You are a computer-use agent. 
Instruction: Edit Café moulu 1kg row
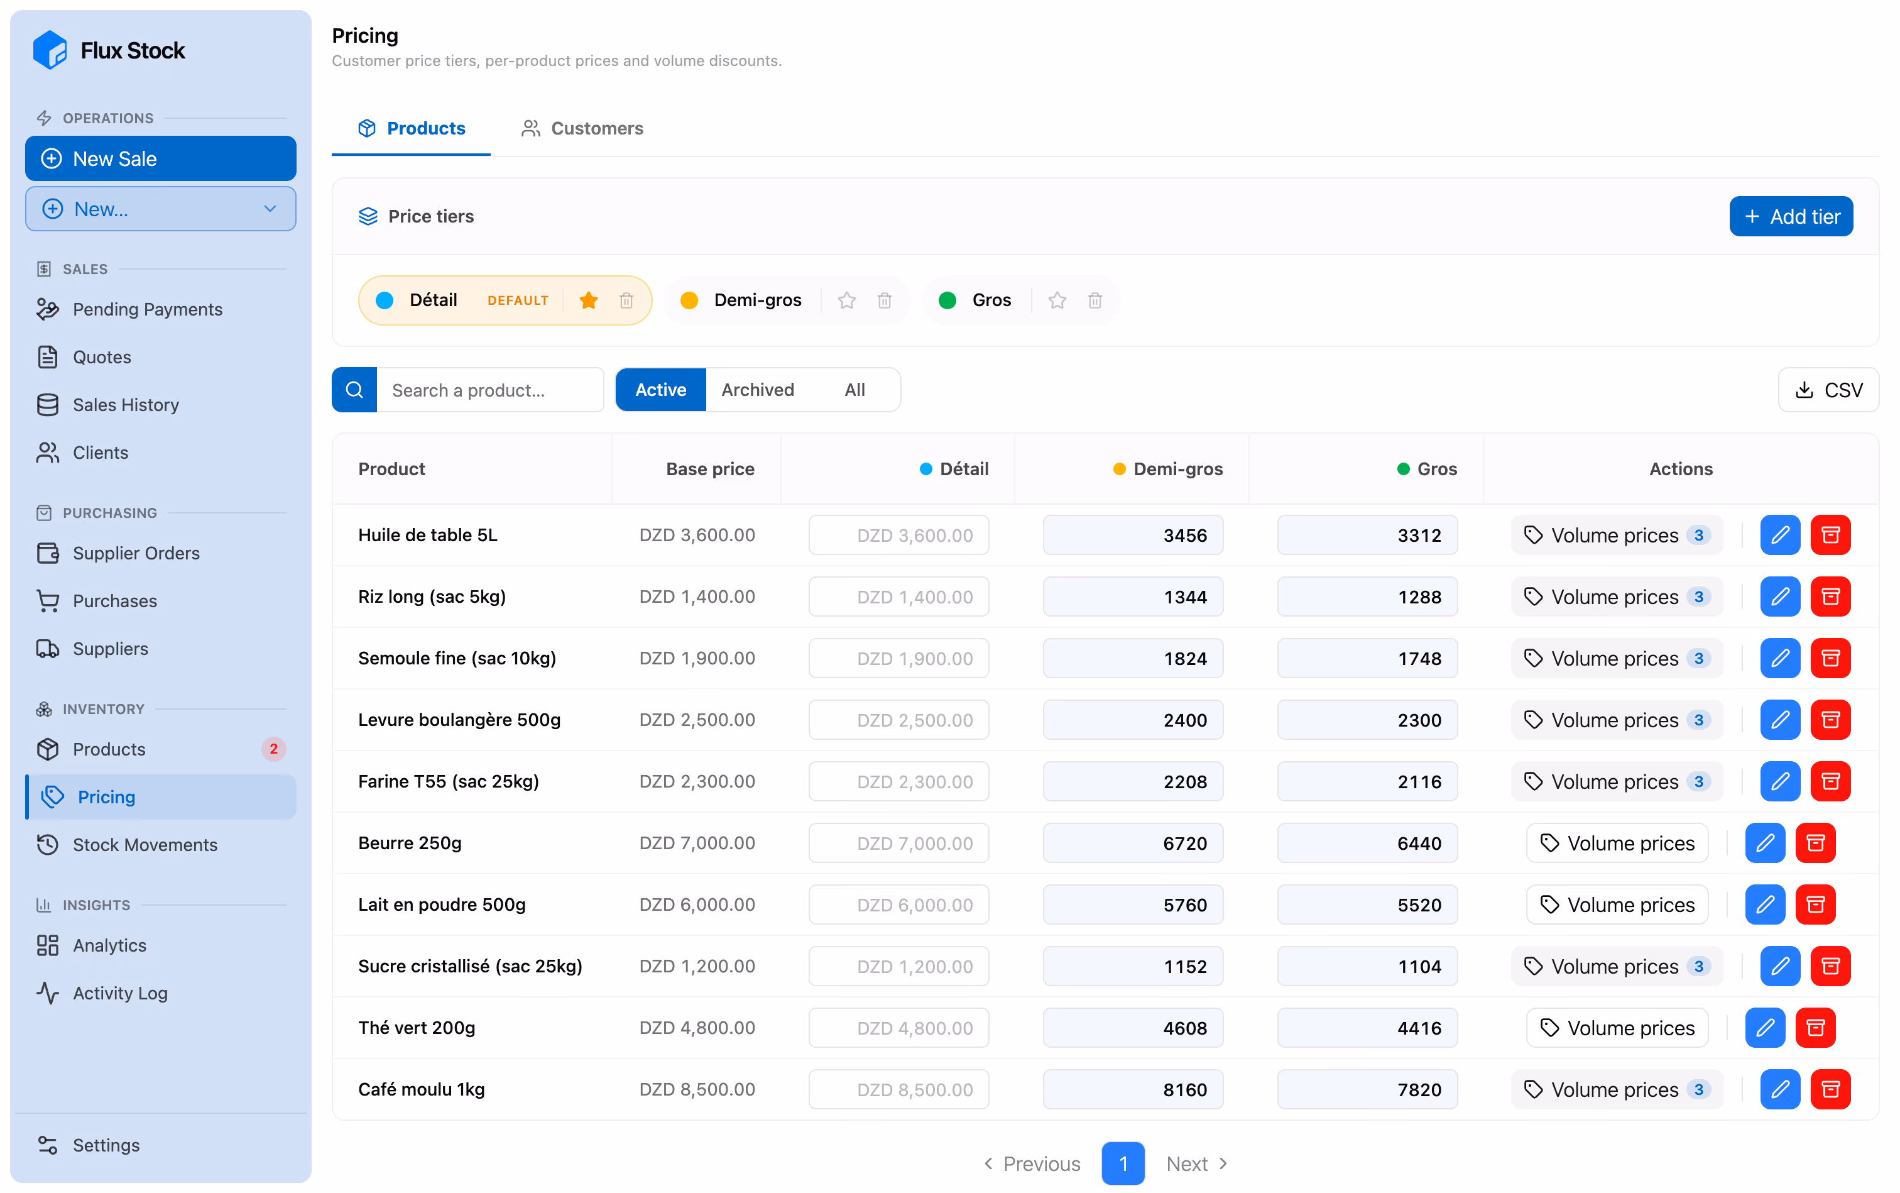(1780, 1089)
